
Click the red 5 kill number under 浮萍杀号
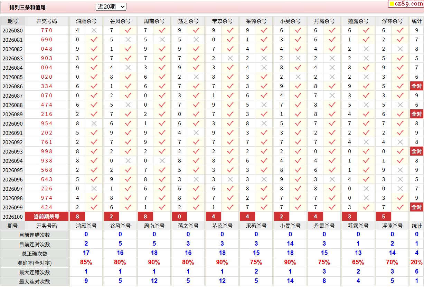click(384, 217)
